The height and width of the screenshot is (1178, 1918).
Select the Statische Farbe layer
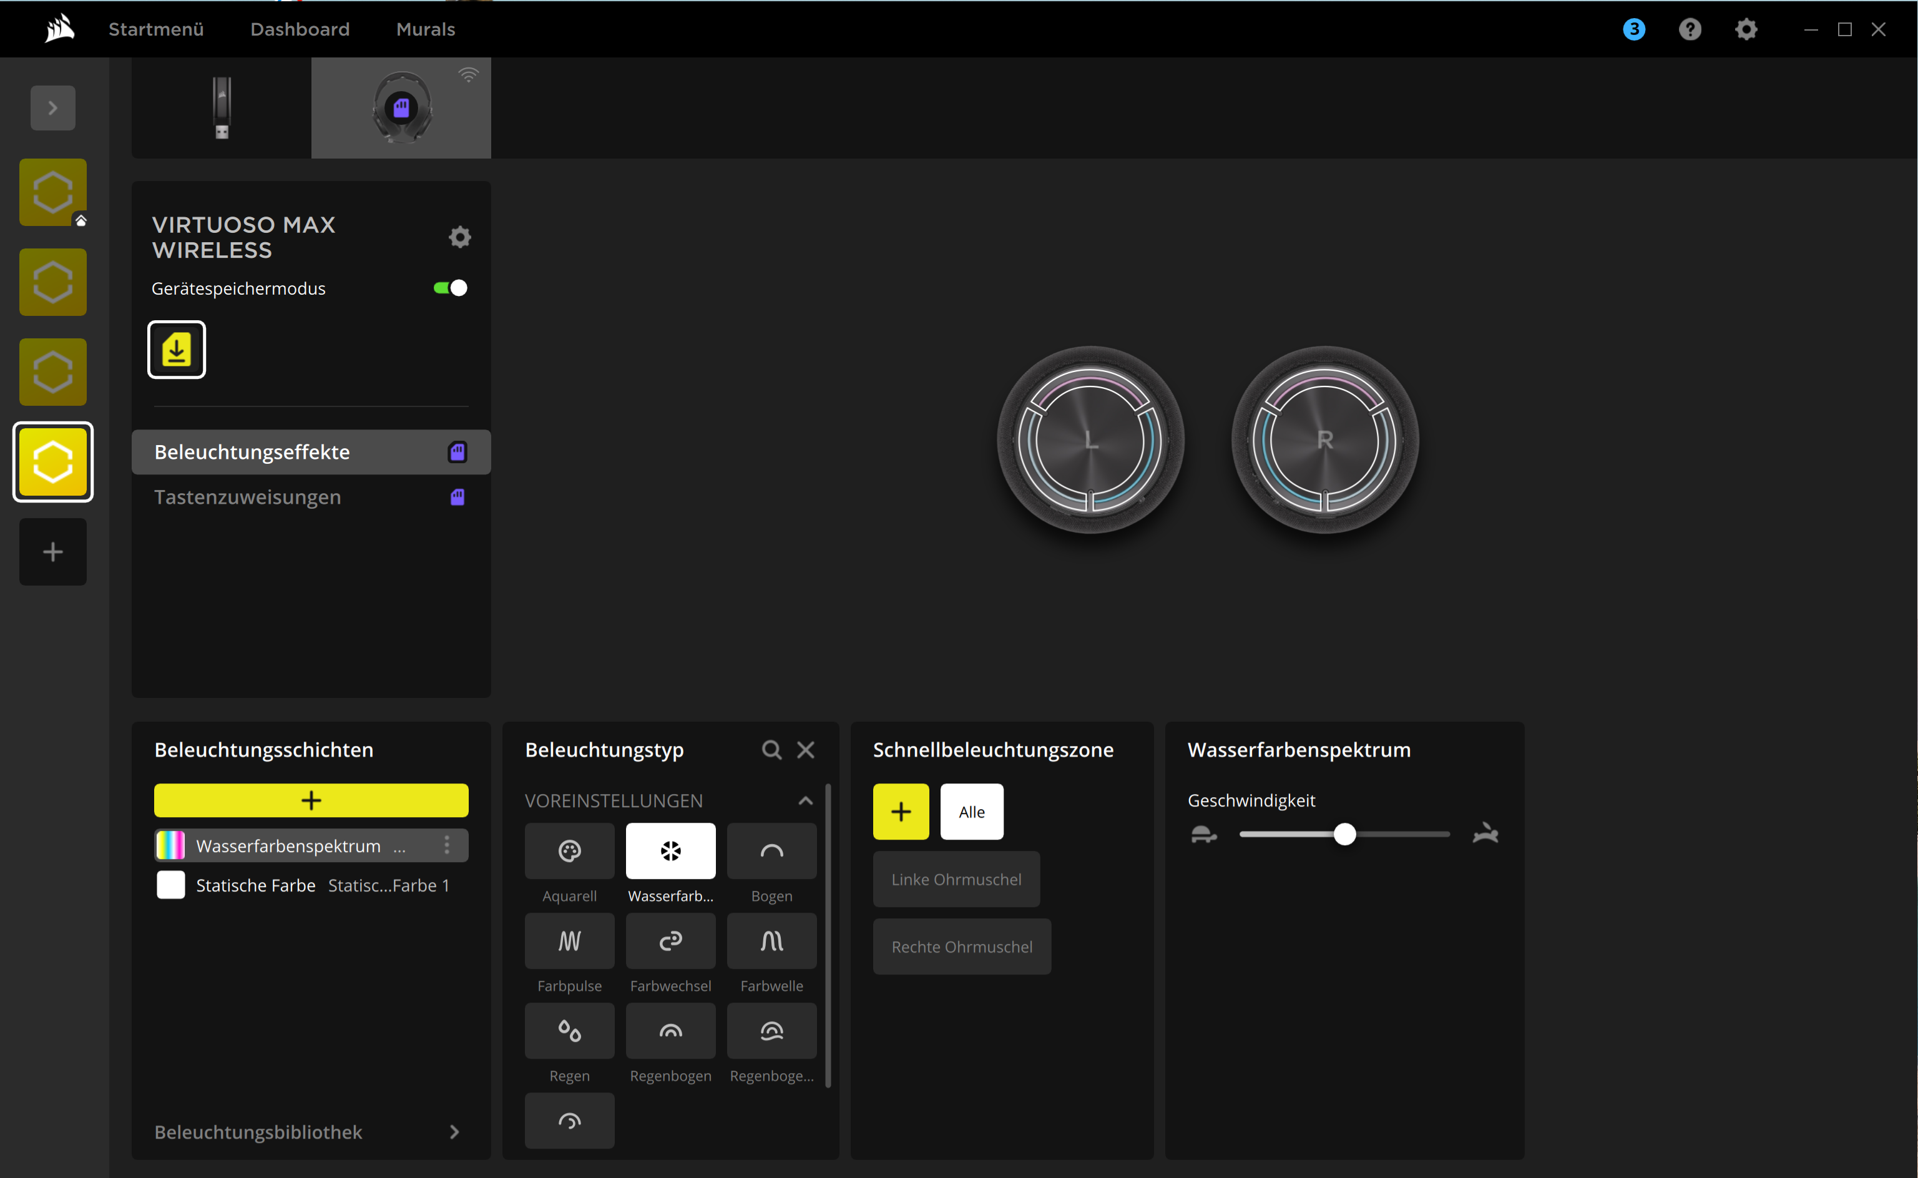pos(311,885)
